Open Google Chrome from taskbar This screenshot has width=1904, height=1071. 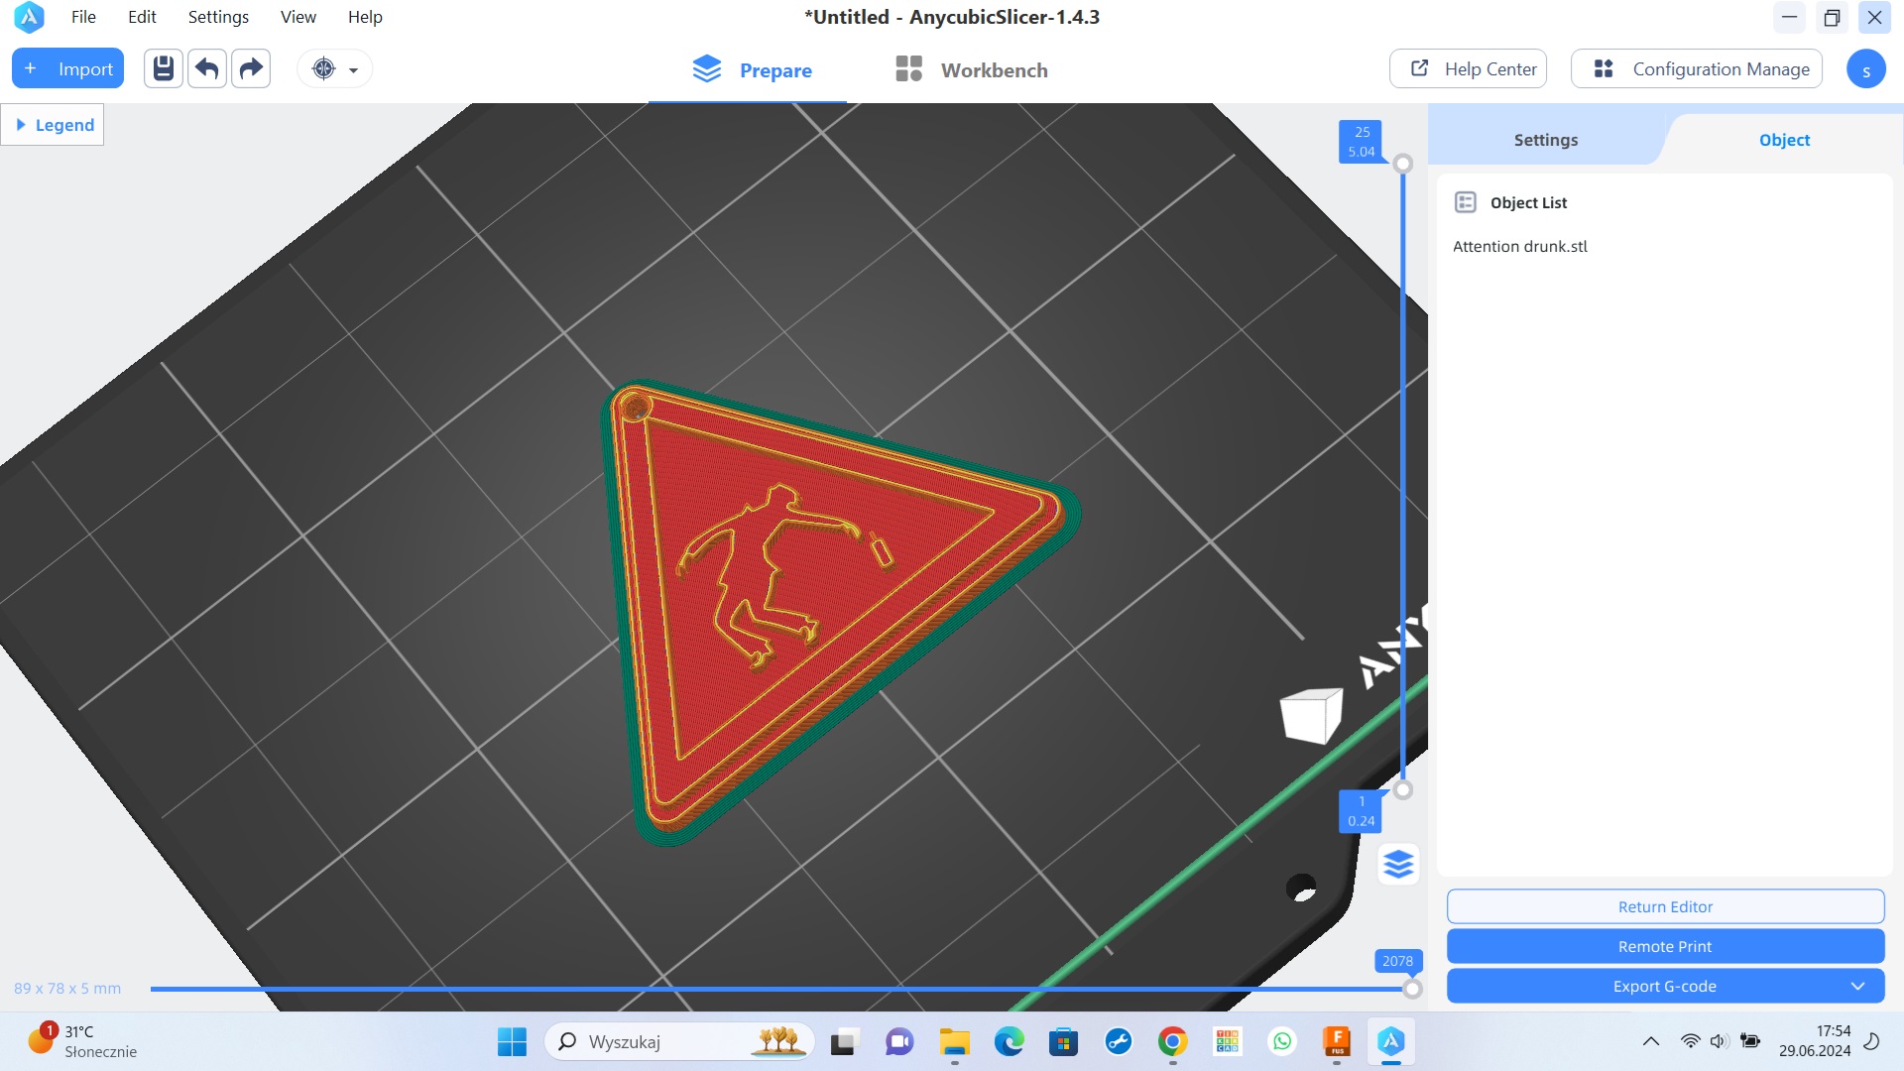(1172, 1041)
